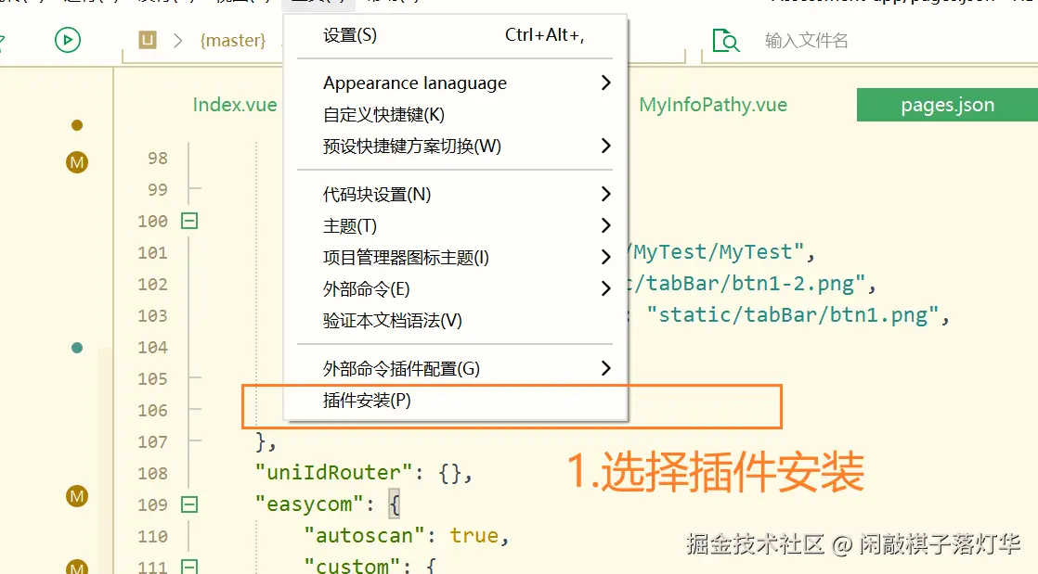Screen dimensions: 1038x574
Task: Click line number 105 in gutter
Action: pos(153,379)
